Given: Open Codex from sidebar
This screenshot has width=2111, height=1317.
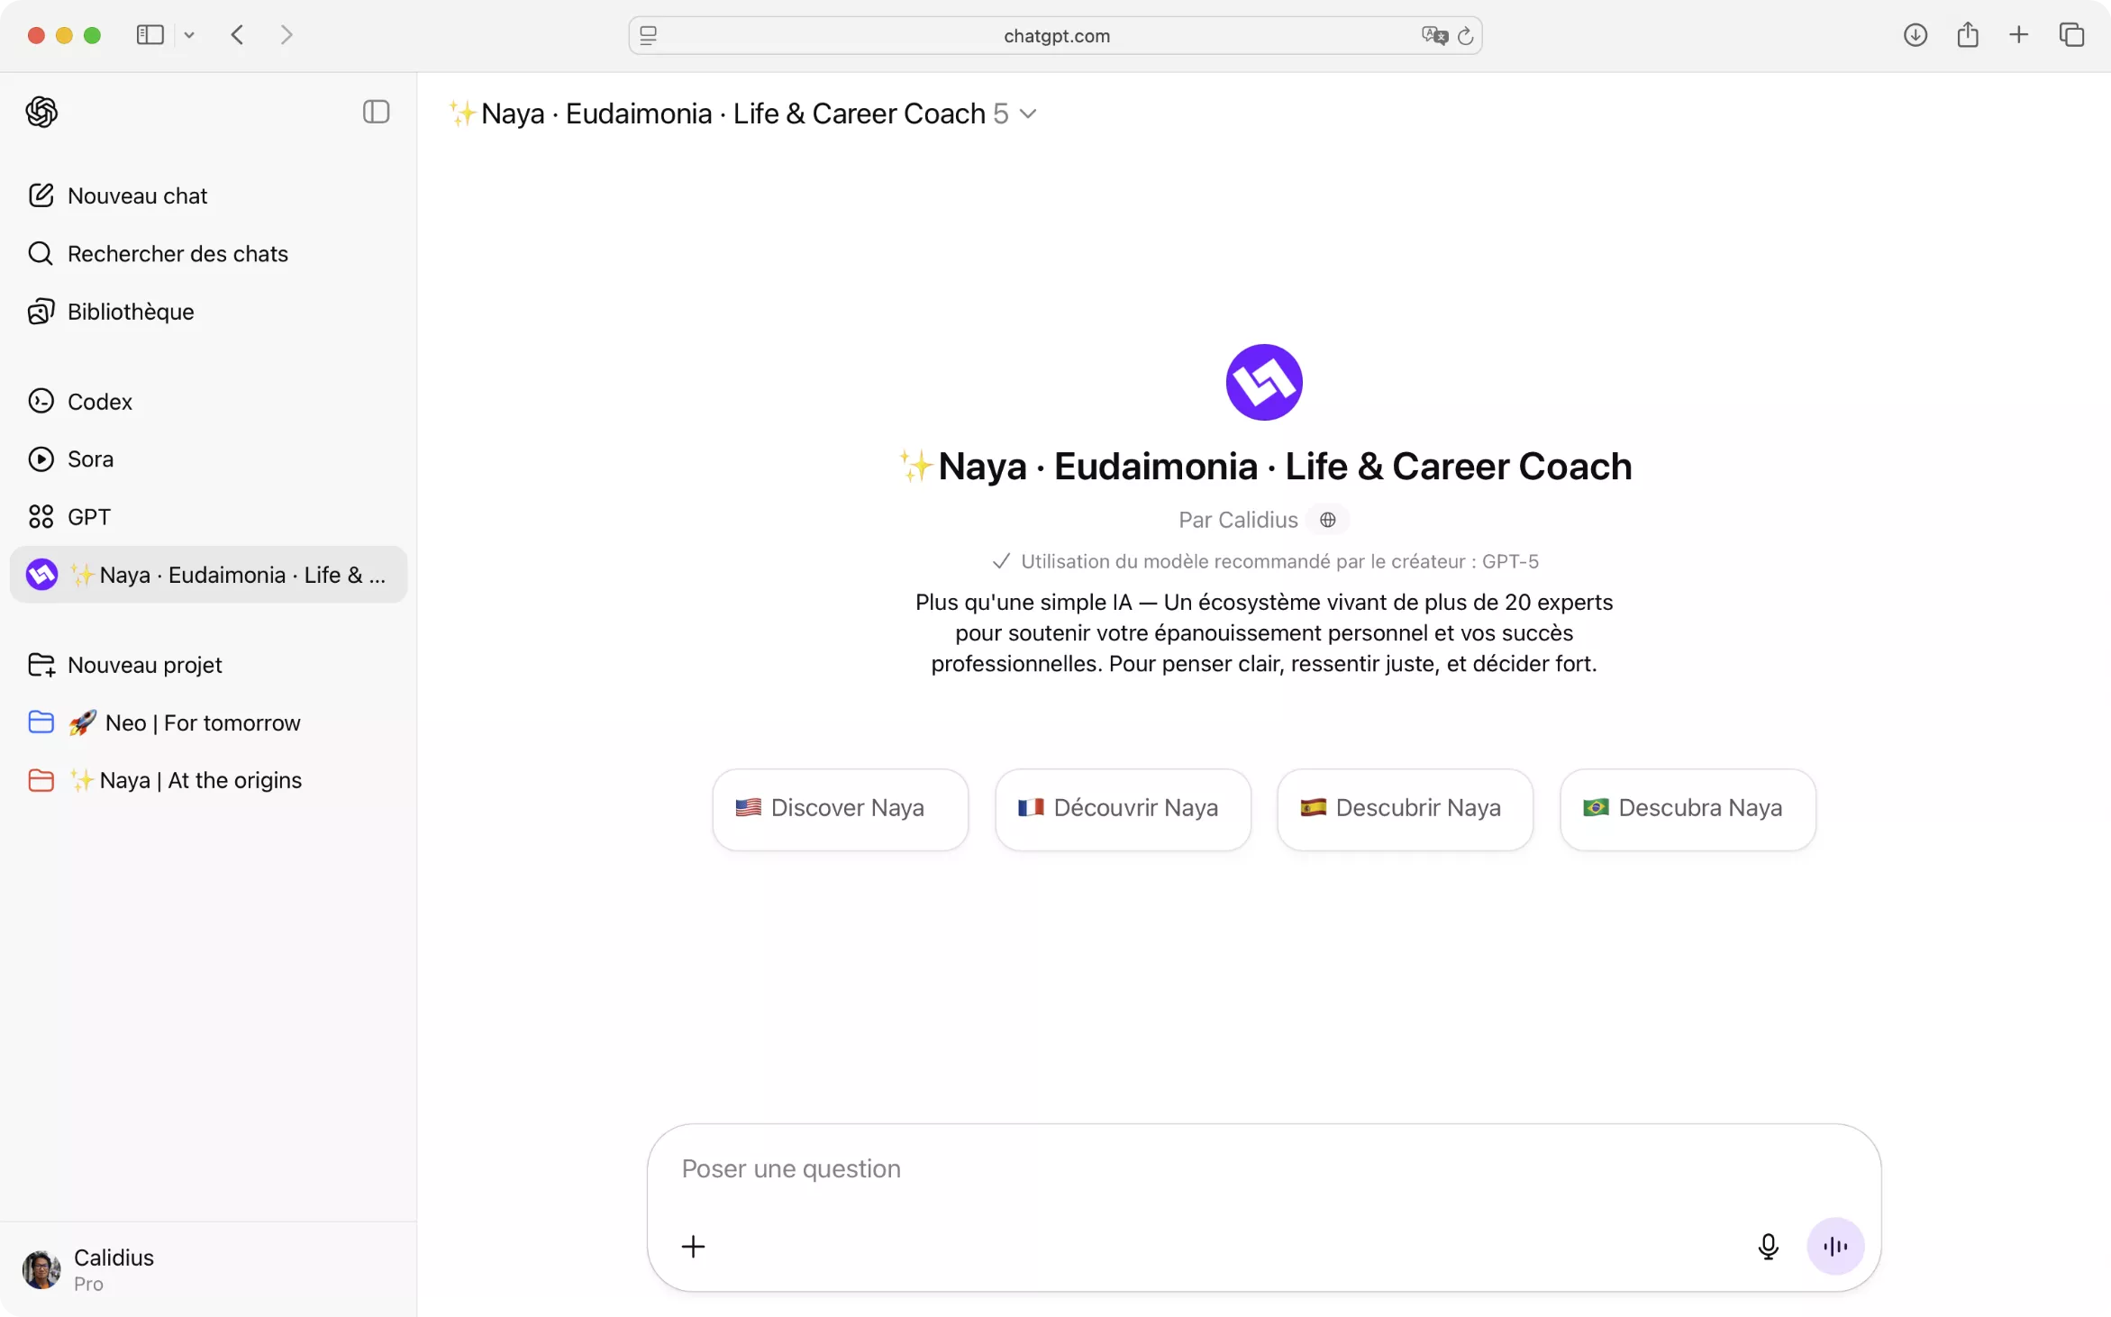Looking at the screenshot, I should click(99, 401).
